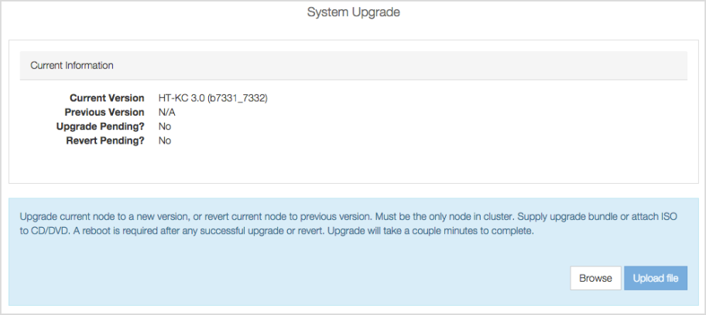Screen dimensions: 706x315
Task: Click the Upload file button
Action: point(656,278)
